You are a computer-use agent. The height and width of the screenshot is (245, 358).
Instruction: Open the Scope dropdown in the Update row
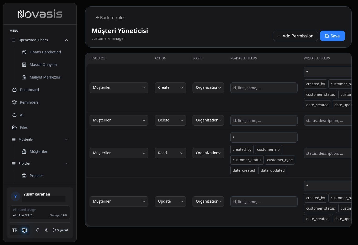208,202
